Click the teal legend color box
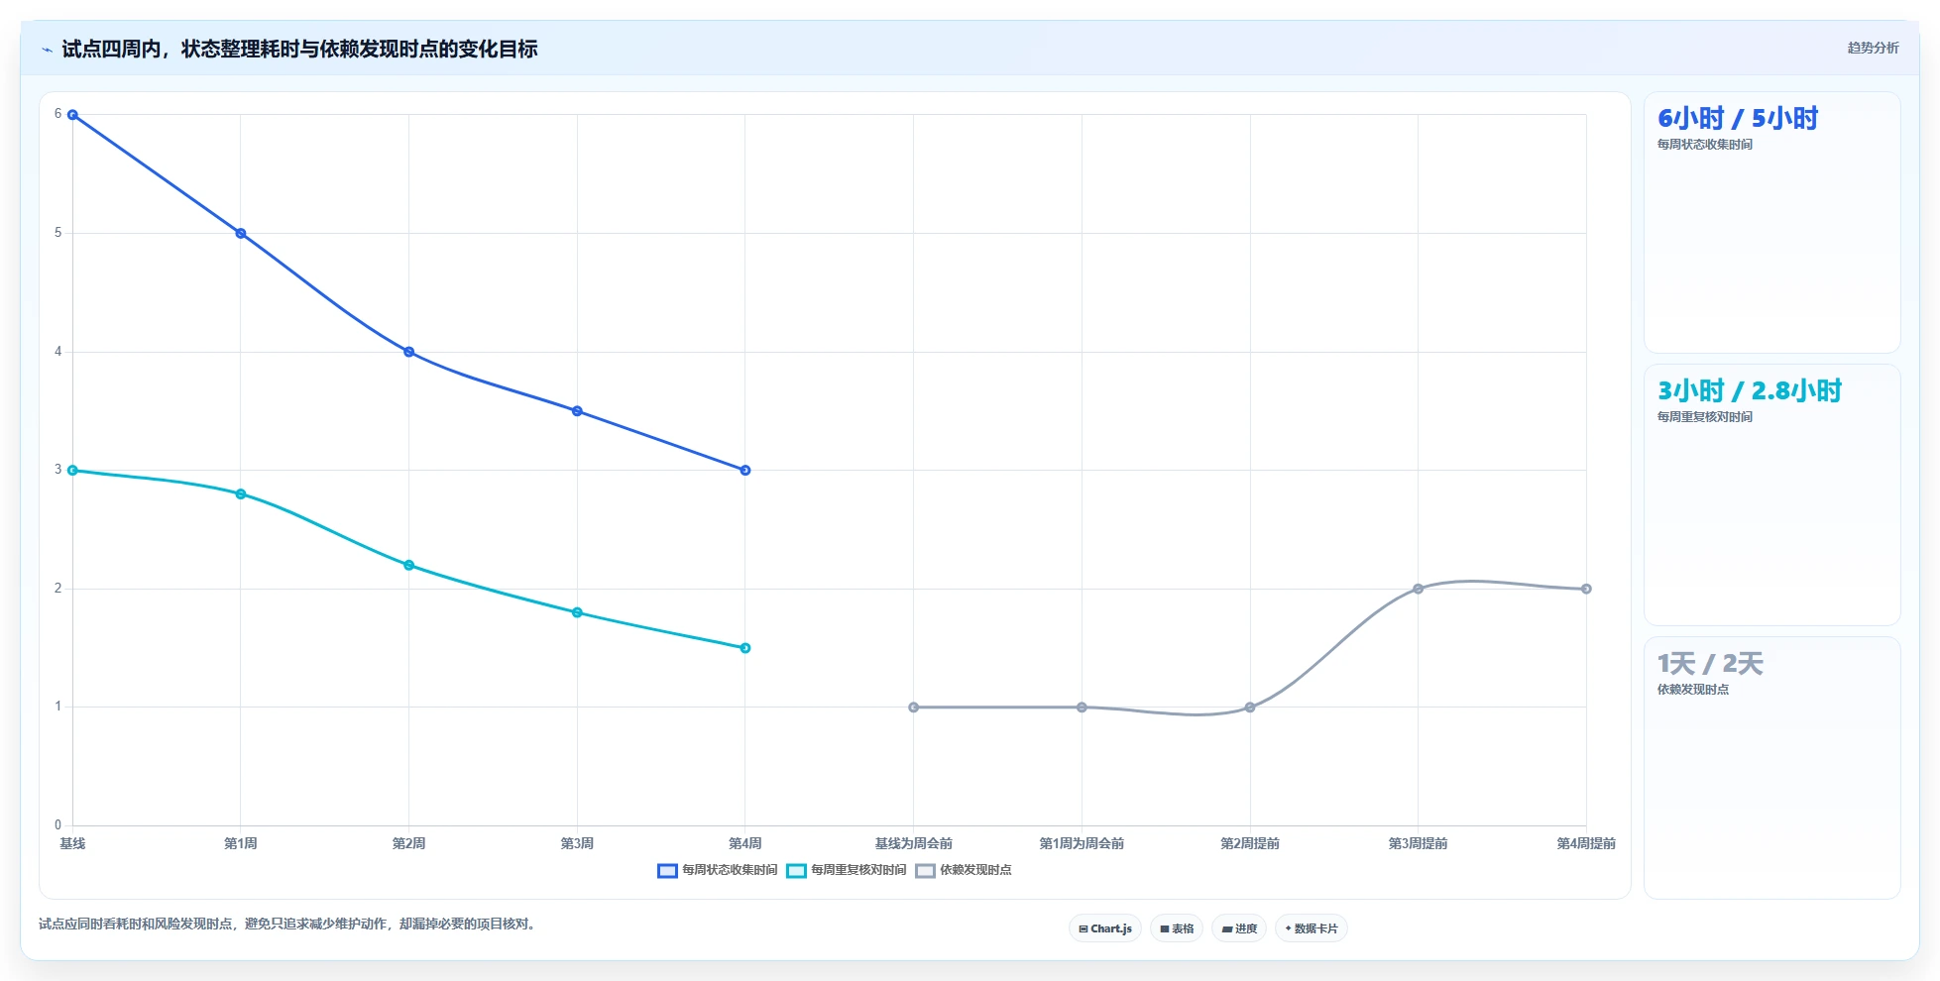The width and height of the screenshot is (1940, 981). [x=796, y=871]
